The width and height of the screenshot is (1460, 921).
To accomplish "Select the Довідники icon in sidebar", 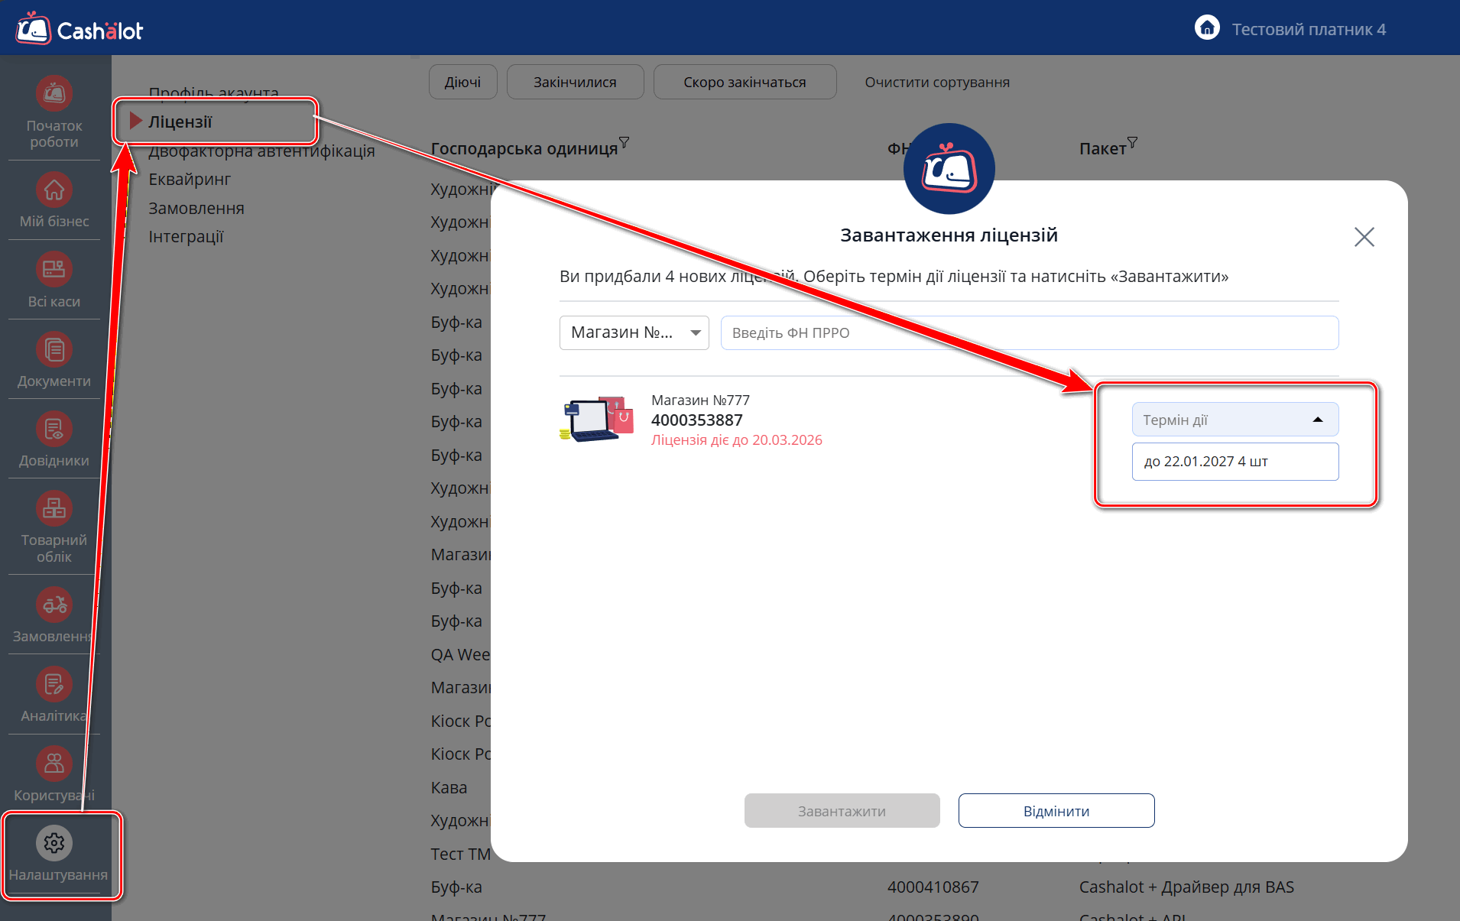I will 54,429.
